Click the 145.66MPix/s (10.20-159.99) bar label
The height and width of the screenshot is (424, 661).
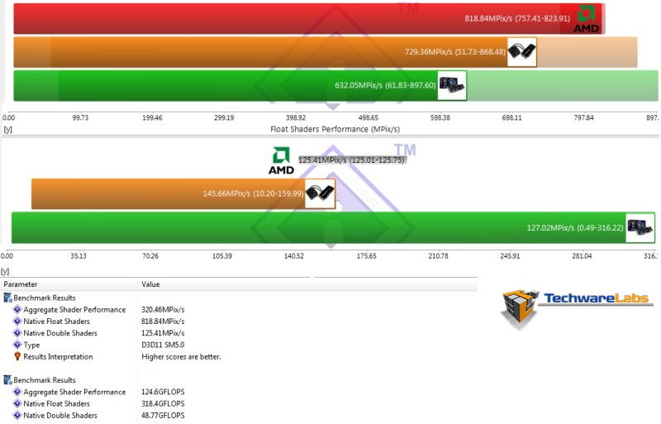(253, 194)
